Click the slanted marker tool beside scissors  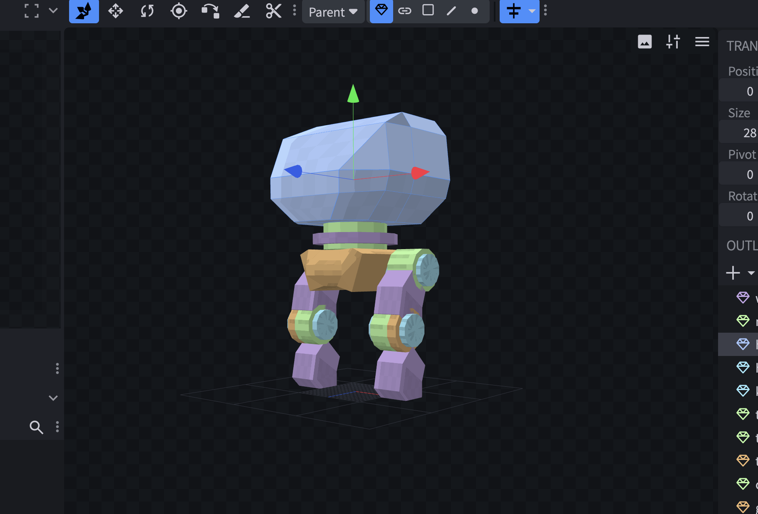(242, 11)
